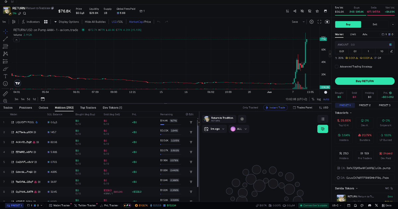
Task: Open the go-to-date calendar icon
Action: 43,99
